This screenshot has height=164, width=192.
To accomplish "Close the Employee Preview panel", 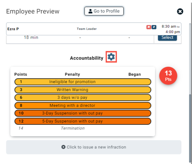I will [180, 12].
